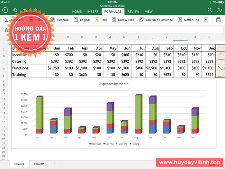Select Incentives Jun cell $460

pos(124,55)
